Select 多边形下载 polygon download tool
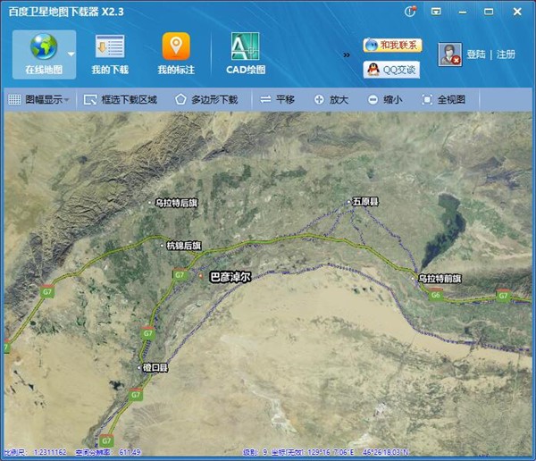Viewport: 536px width, 461px height. click(206, 100)
